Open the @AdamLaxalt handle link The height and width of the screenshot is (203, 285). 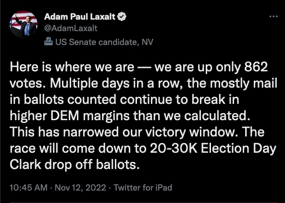tap(71, 28)
